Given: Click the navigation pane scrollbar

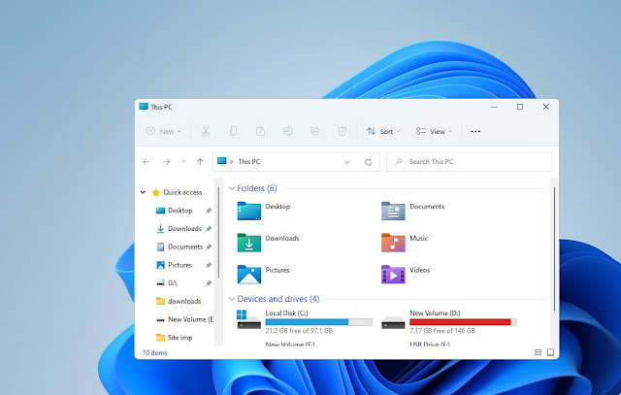Looking at the screenshot, I should click(218, 233).
